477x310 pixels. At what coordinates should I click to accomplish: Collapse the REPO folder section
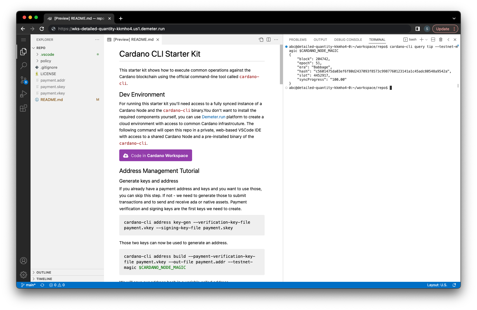(67, 48)
